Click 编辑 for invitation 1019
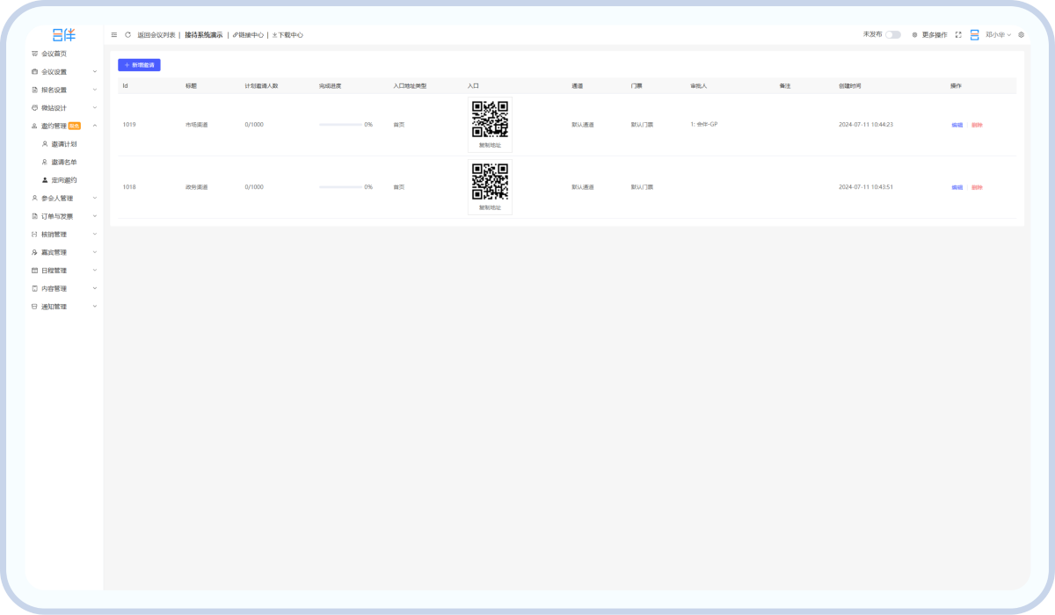 point(957,125)
